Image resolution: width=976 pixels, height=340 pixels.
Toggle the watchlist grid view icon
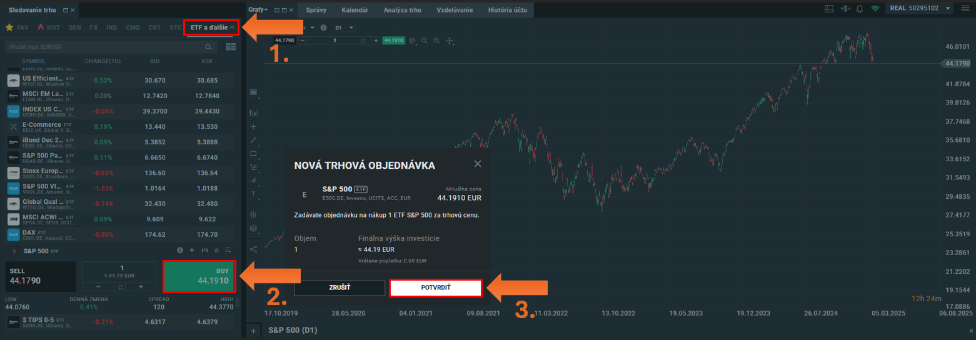229,47
